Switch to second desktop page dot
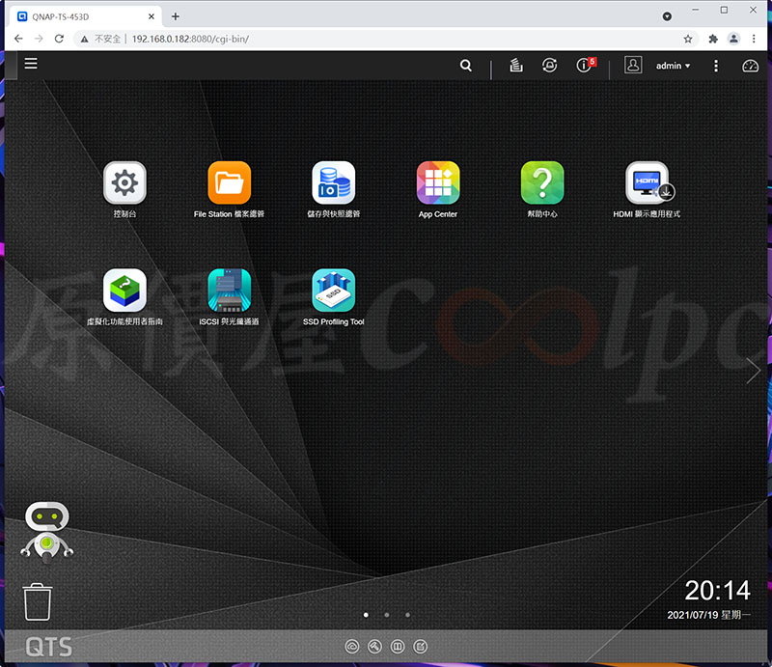This screenshot has width=772, height=667. pos(387,615)
